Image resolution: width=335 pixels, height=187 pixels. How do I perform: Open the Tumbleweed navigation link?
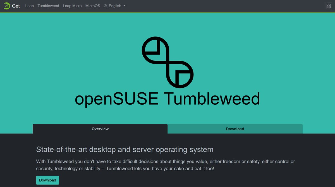(x=48, y=6)
